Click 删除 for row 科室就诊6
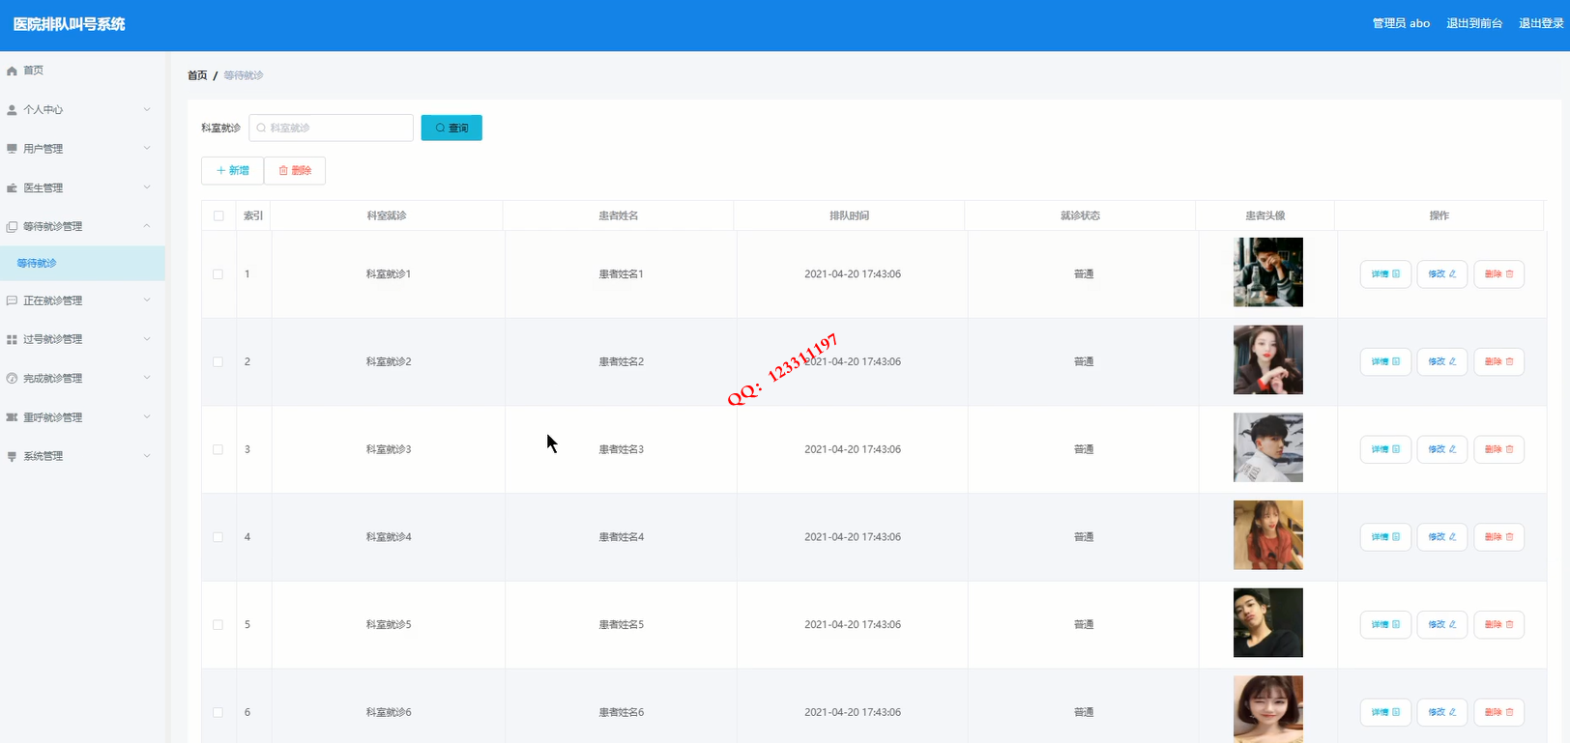The height and width of the screenshot is (743, 1570). click(x=1499, y=712)
